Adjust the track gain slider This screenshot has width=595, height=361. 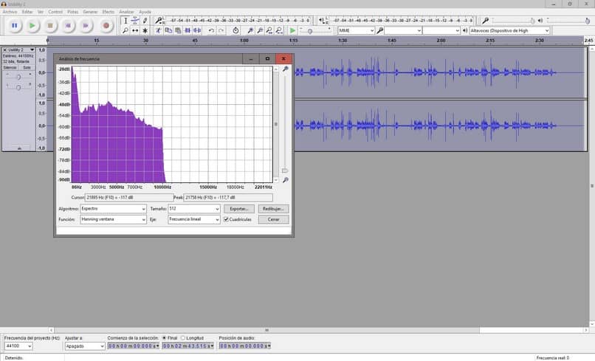coord(18,77)
